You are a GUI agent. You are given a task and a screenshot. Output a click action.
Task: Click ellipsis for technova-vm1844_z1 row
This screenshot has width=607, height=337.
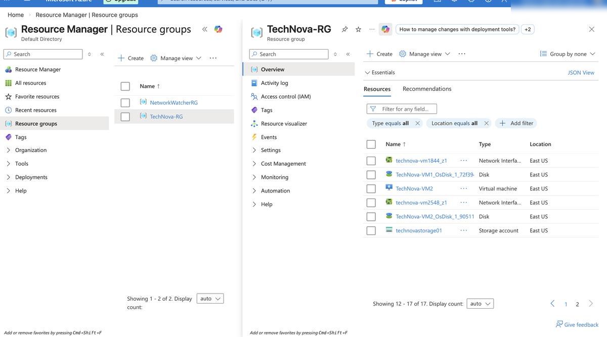coord(464,161)
